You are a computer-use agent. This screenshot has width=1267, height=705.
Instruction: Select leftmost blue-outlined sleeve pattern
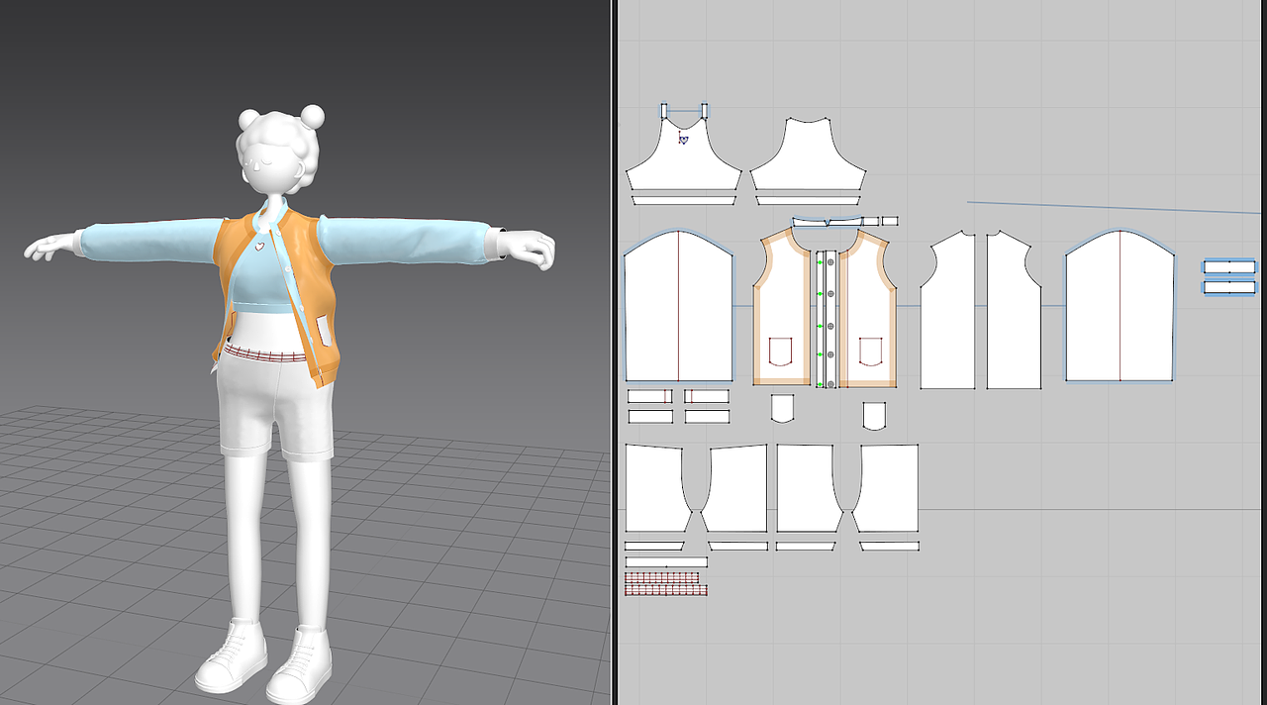(678, 306)
